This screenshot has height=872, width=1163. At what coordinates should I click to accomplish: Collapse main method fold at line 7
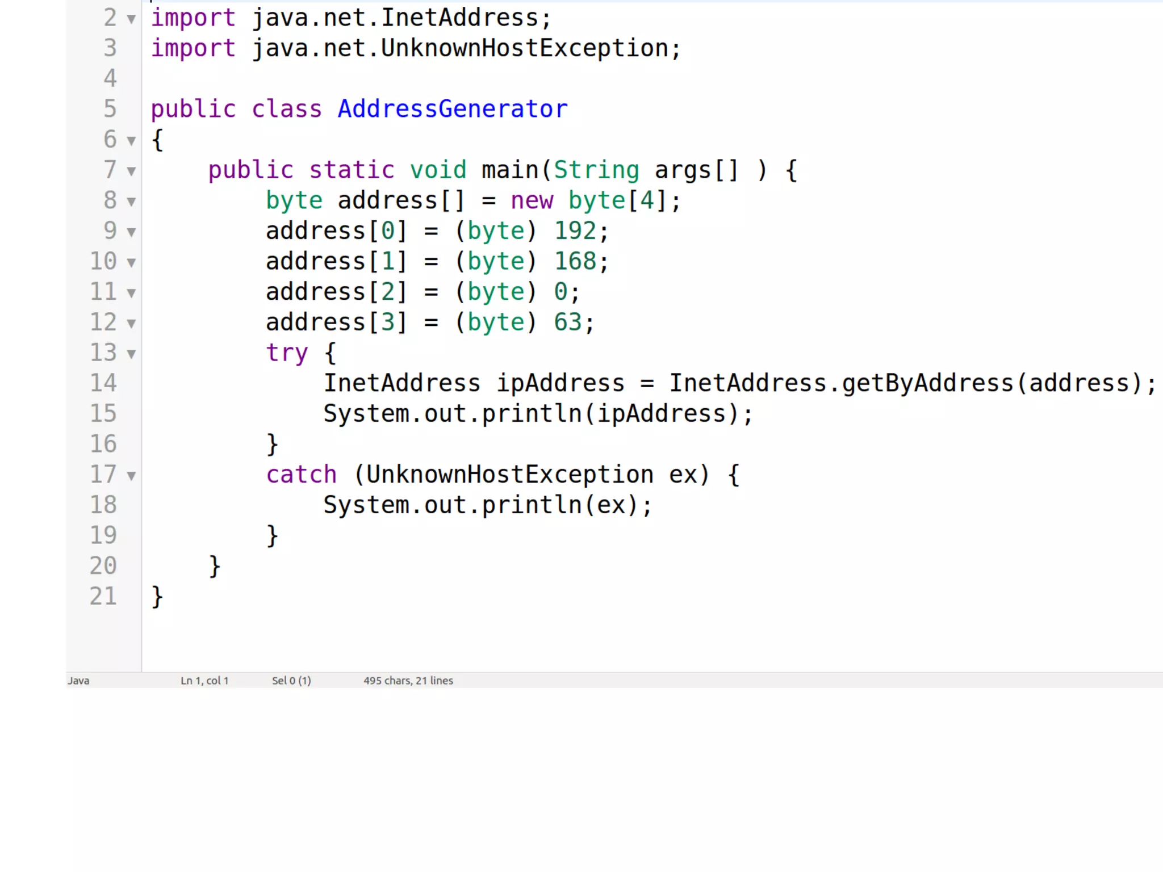[131, 171]
